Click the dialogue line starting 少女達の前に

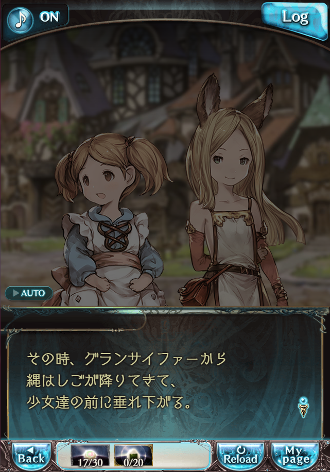[109, 402]
